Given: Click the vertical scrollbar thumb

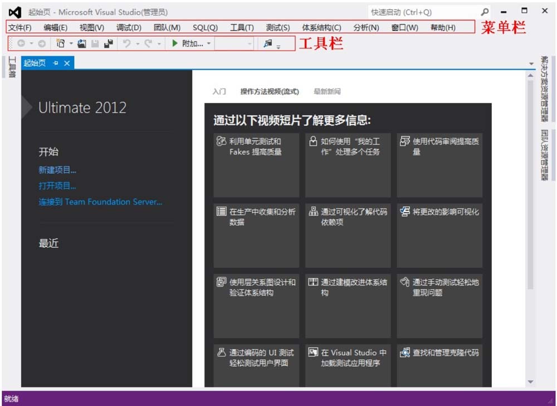Looking at the screenshot, I should [x=530, y=185].
